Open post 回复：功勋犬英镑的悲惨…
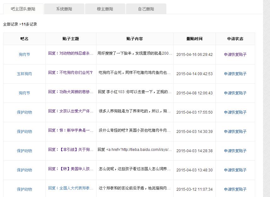The image size is (270, 197). coord(71,92)
